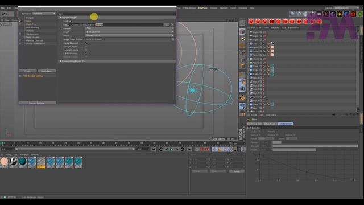The width and height of the screenshot is (364, 205).
Task: Open the RealFlow menu in the main menu bar
Action: point(202,8)
